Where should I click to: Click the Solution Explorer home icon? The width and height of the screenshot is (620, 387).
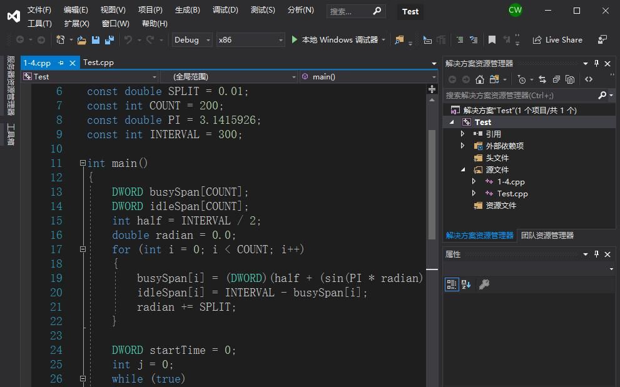click(480, 79)
